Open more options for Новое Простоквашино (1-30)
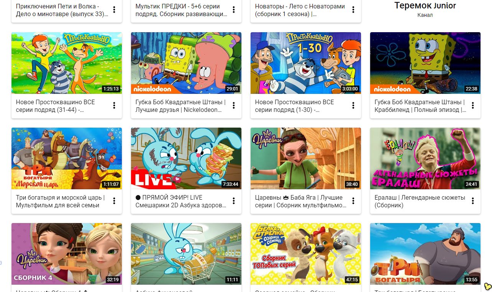492x292 pixels. (x=353, y=106)
